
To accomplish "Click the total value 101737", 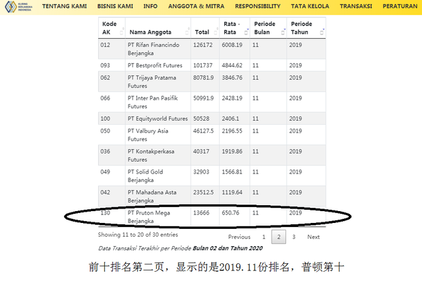I will pyautogui.click(x=202, y=65).
